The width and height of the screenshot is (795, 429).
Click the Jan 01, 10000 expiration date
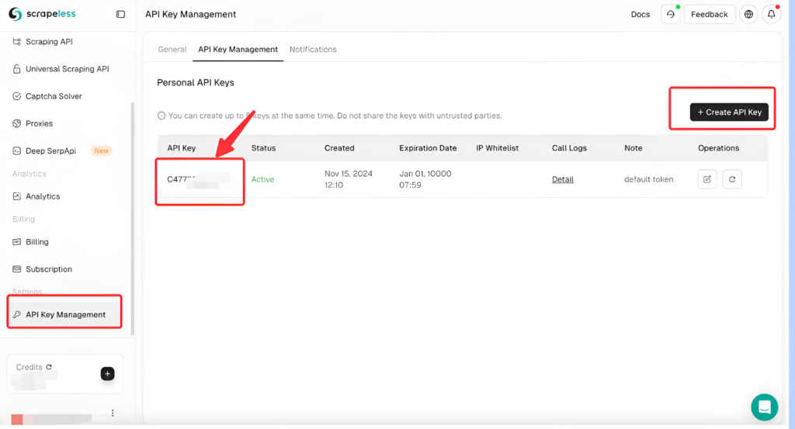[x=425, y=179]
